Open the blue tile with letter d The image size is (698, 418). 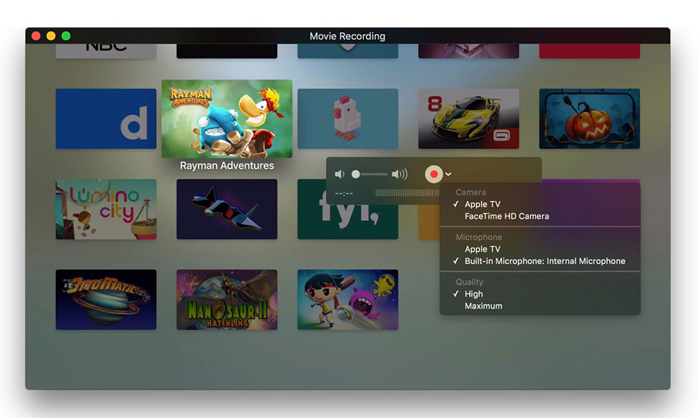106,118
